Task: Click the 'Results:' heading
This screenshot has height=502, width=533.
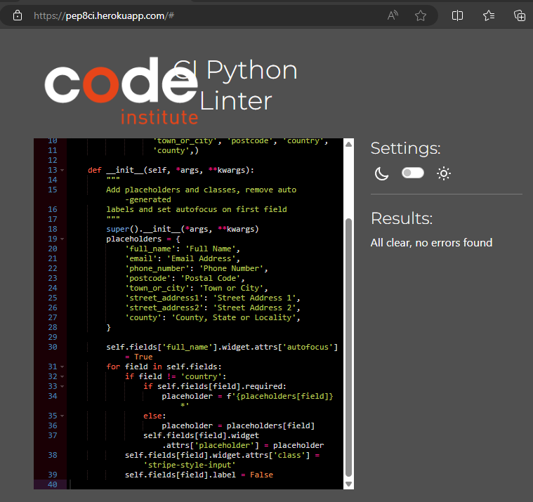Action: pyautogui.click(x=402, y=218)
